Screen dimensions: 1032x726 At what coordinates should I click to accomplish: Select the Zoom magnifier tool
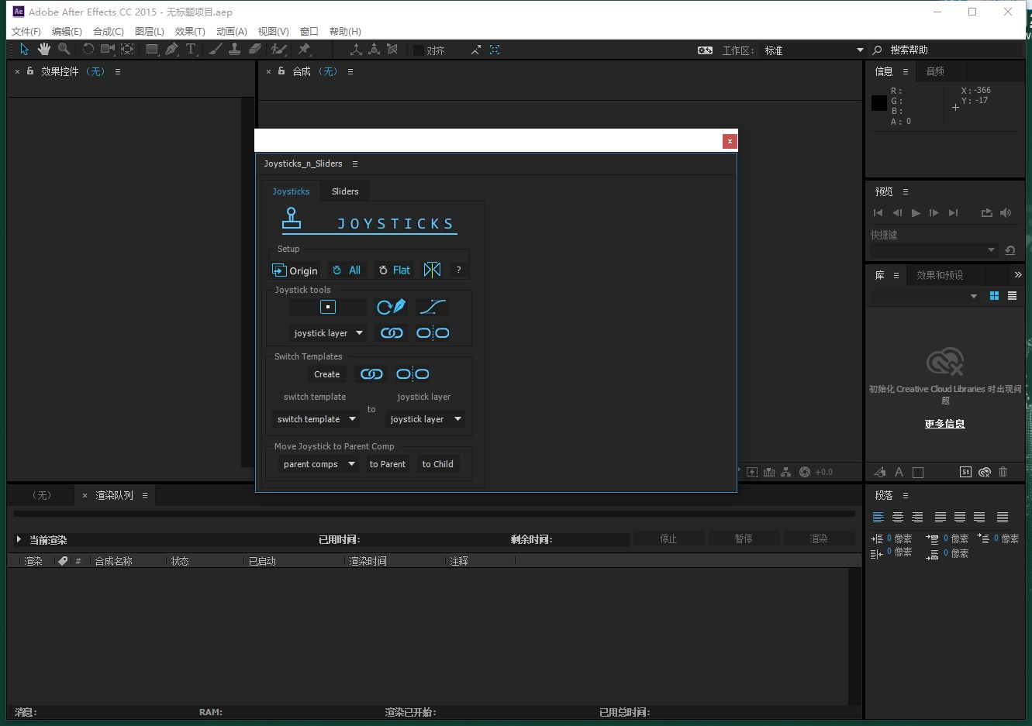(64, 49)
